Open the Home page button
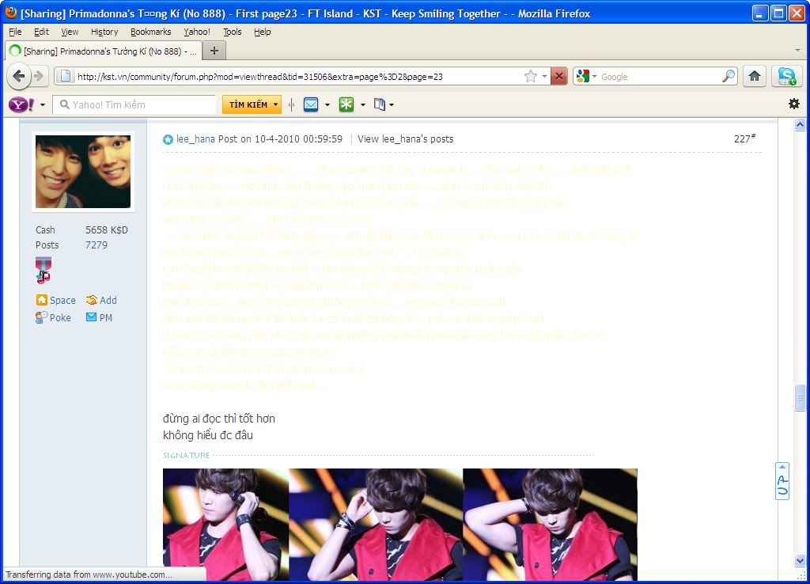 pos(754,77)
